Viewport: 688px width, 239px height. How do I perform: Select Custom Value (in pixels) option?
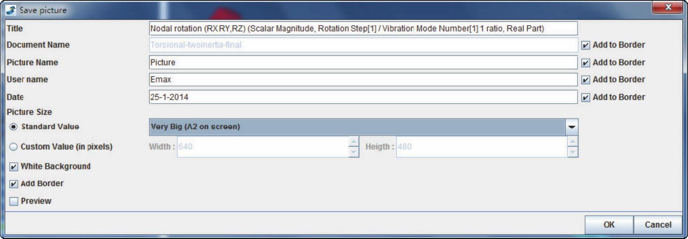[x=14, y=147]
